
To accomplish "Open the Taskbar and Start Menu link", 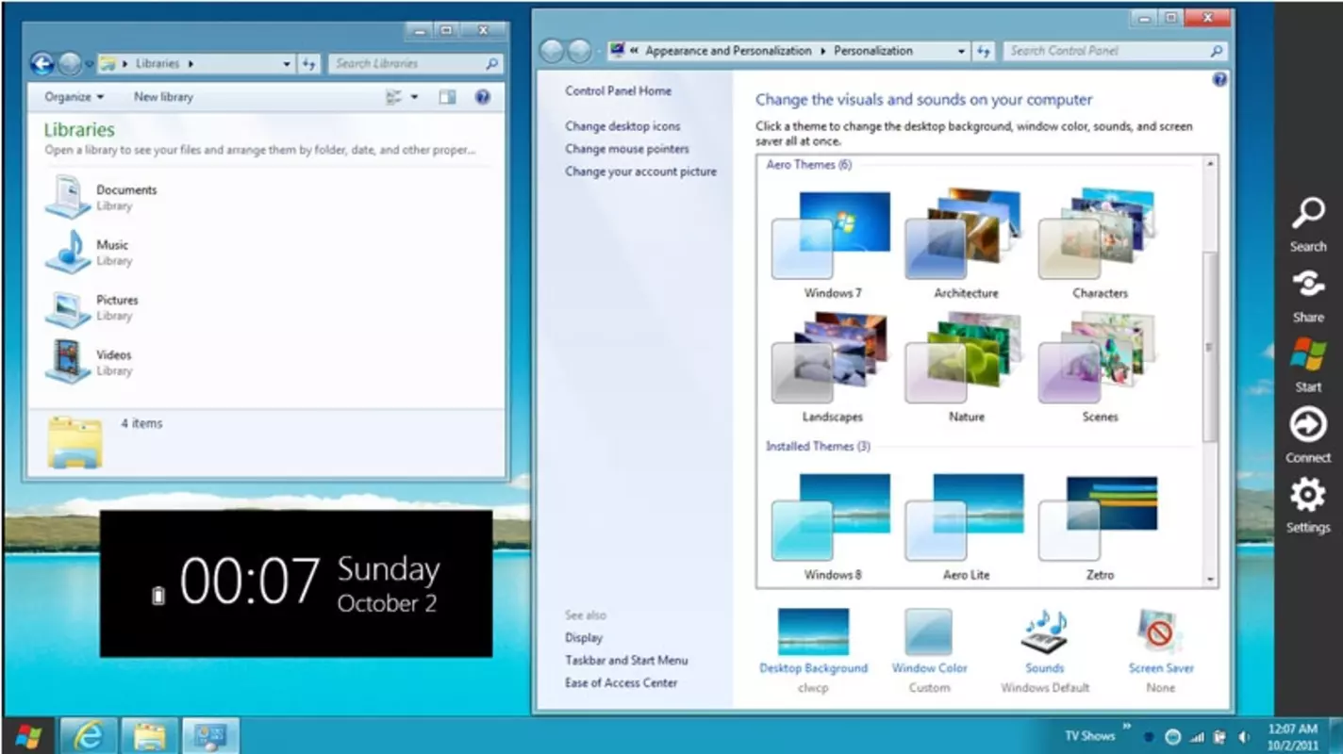I will [x=626, y=660].
